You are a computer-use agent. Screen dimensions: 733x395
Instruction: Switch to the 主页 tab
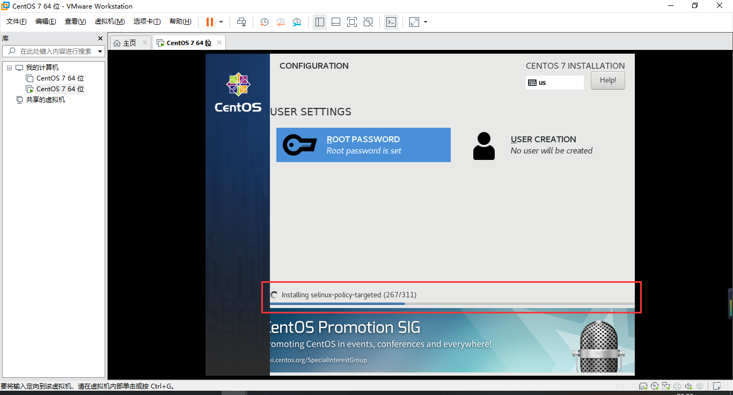coord(130,43)
